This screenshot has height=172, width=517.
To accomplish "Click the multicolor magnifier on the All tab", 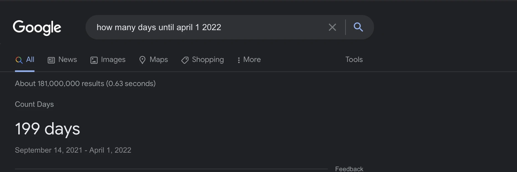I will tap(19, 60).
